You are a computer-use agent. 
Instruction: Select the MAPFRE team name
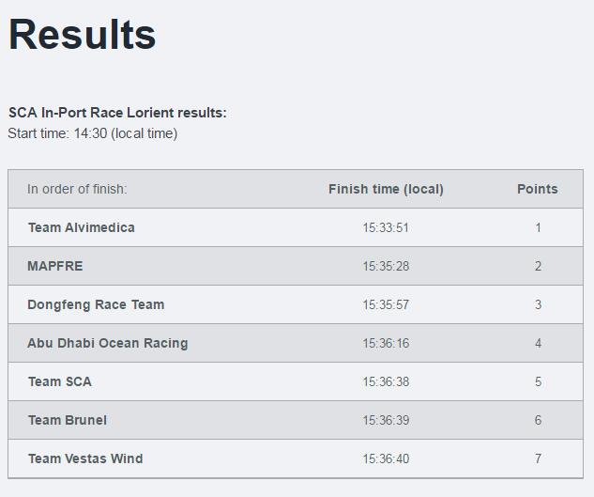point(55,266)
